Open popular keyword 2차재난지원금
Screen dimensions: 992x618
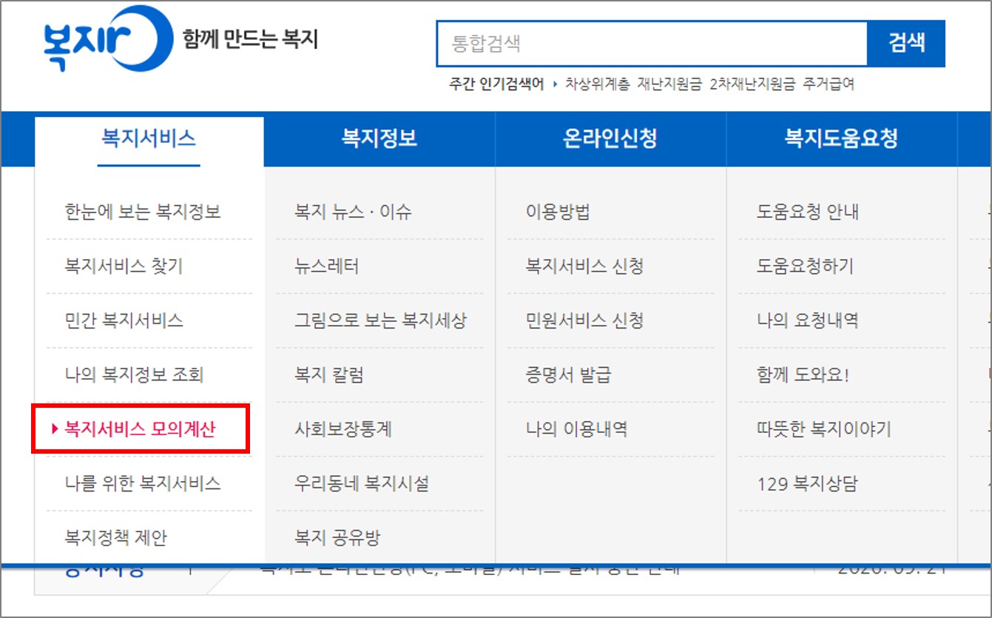pyautogui.click(x=752, y=84)
